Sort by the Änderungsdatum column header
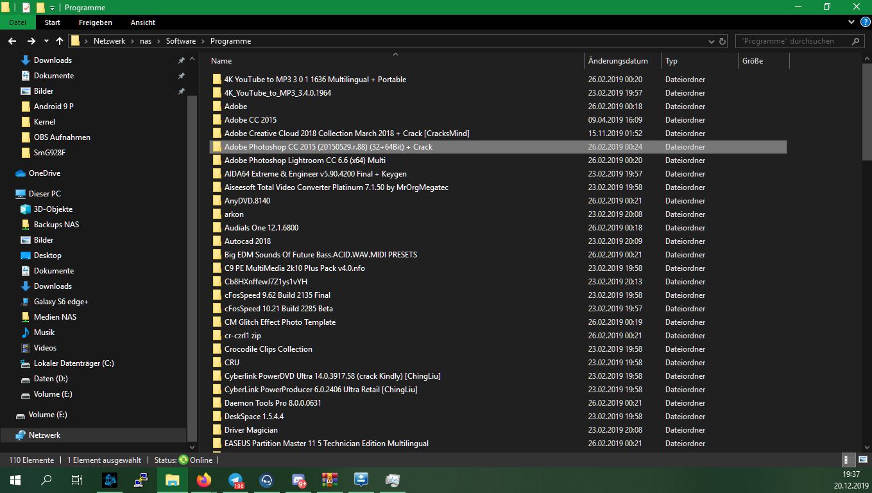The height and width of the screenshot is (493, 872). [622, 61]
